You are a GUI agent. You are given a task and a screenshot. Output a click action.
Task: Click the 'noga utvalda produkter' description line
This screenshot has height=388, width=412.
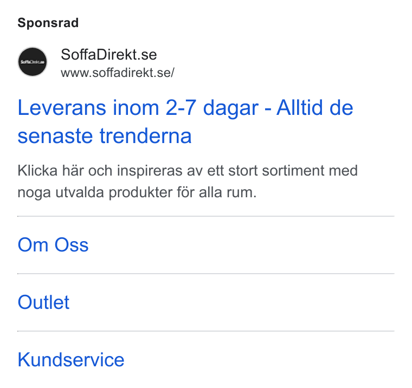tap(137, 192)
